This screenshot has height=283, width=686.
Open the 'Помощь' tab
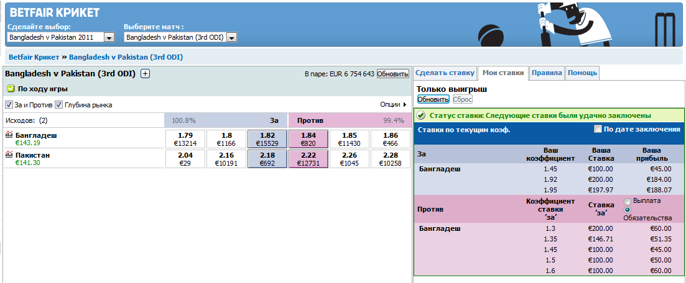point(582,73)
